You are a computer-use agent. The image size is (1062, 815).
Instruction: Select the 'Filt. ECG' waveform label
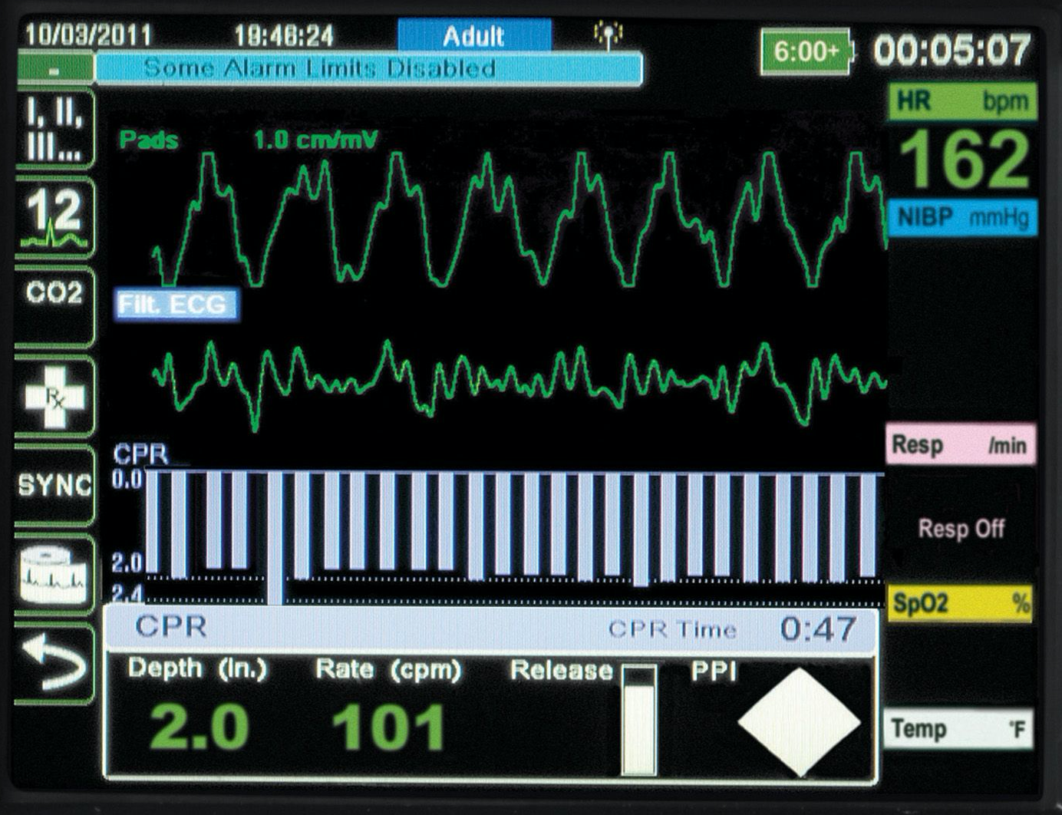tap(176, 305)
